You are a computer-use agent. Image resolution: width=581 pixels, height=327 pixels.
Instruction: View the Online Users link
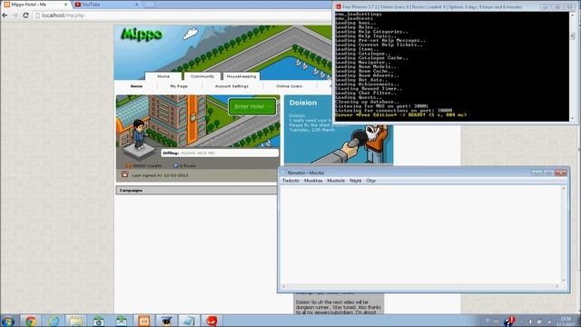coord(289,86)
